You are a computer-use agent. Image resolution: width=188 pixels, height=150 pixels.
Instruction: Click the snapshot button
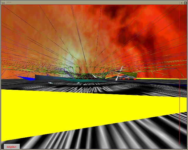coord(12,146)
